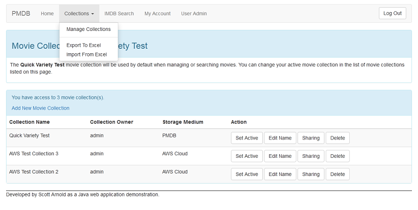This screenshot has width=418, height=210.
Task: Delete AWS Test Collection 2
Action: (338, 174)
